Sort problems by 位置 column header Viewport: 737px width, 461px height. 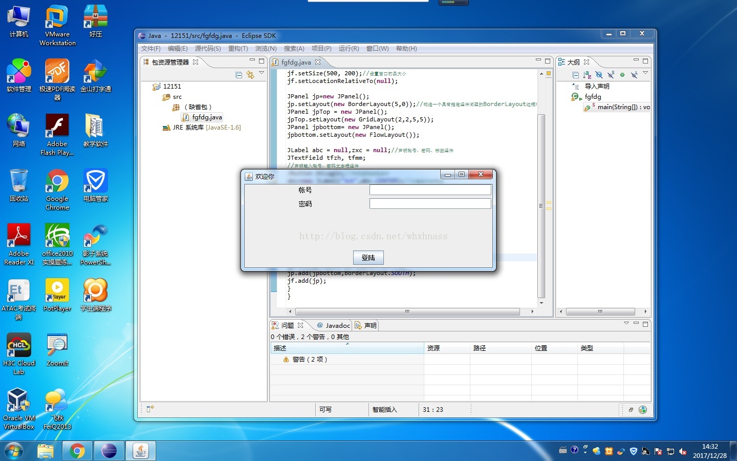(x=554, y=348)
